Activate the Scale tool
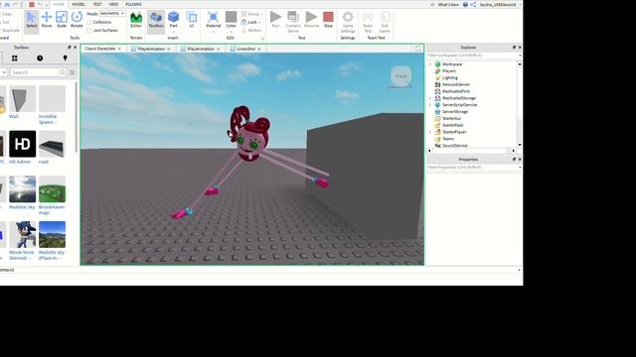 (62, 20)
